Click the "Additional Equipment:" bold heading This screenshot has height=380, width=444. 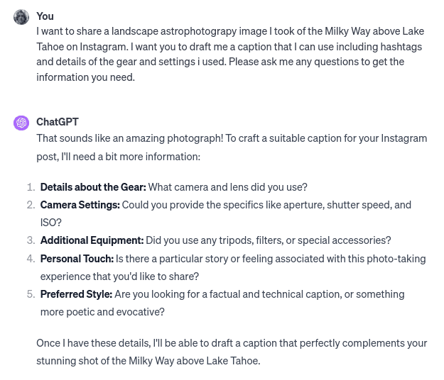92,240
